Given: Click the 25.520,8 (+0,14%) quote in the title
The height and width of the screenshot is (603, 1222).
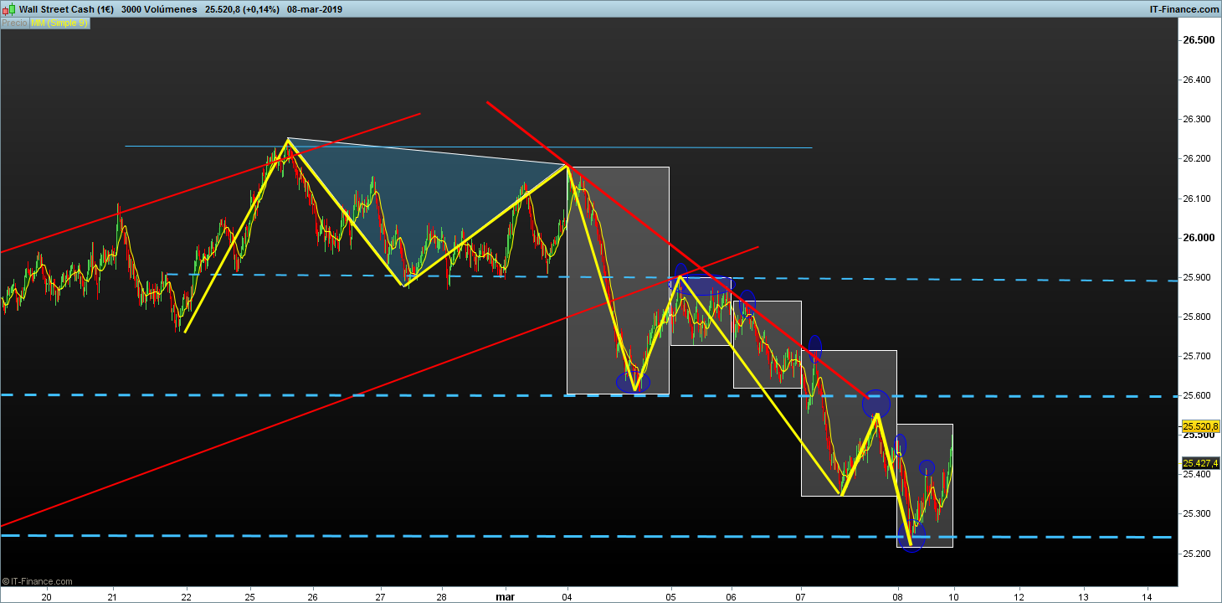Looking at the screenshot, I should click(x=242, y=9).
